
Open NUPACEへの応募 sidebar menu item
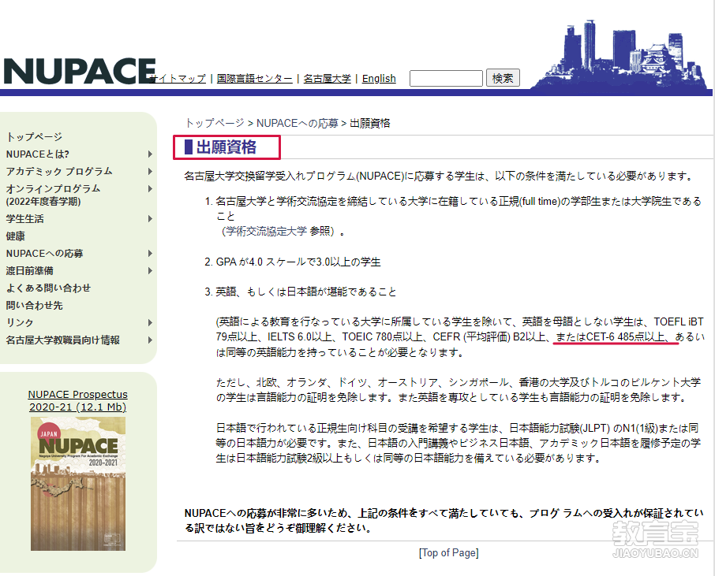44,253
